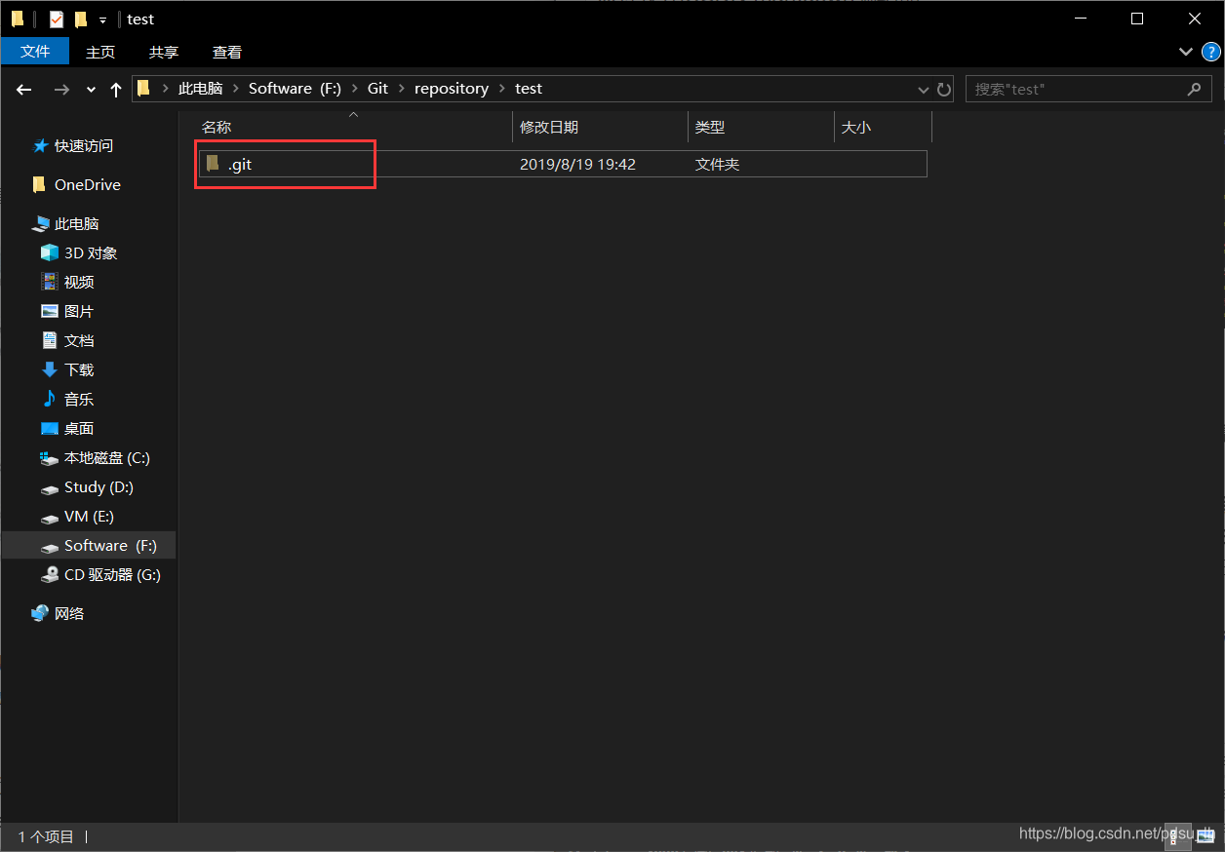Screen dimensions: 1225x852
Task: Click Software (F:) in the address breadcrumb
Action: 295,88
